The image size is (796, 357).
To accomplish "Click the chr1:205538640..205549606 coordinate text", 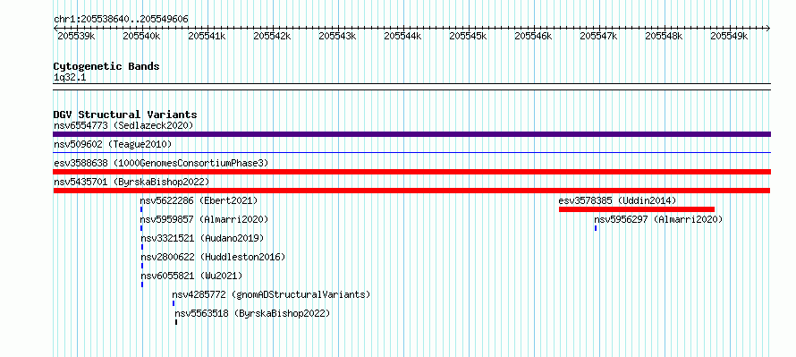I will click(x=121, y=19).
